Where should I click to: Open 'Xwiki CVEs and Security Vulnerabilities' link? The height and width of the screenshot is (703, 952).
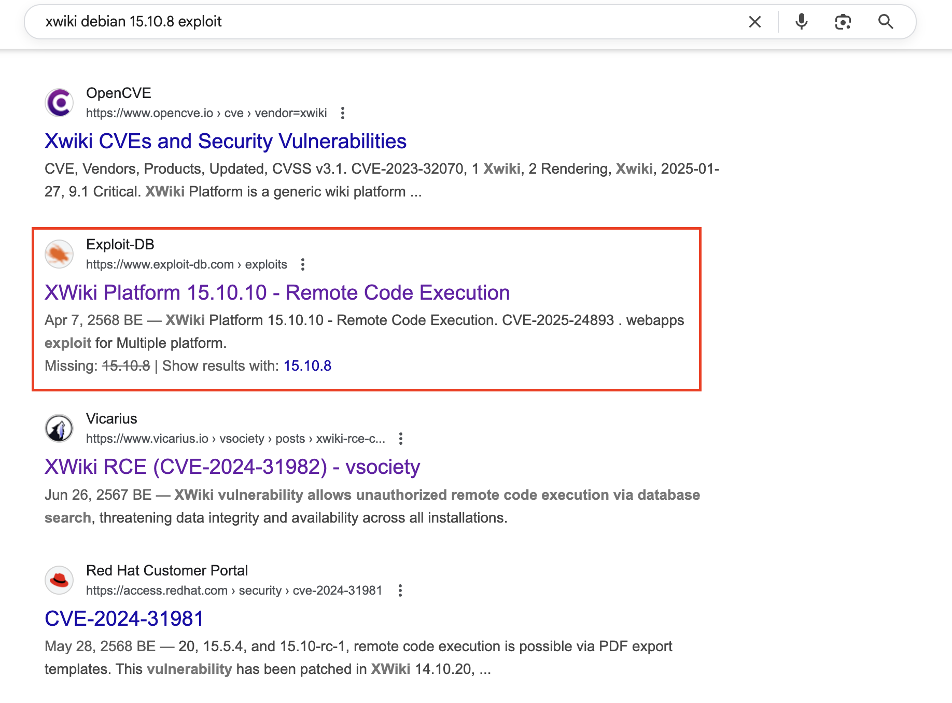click(x=225, y=141)
